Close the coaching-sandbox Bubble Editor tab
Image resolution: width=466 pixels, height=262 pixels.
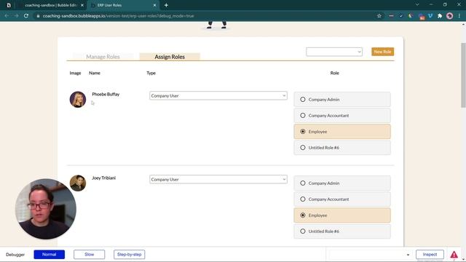[x=82, y=5]
